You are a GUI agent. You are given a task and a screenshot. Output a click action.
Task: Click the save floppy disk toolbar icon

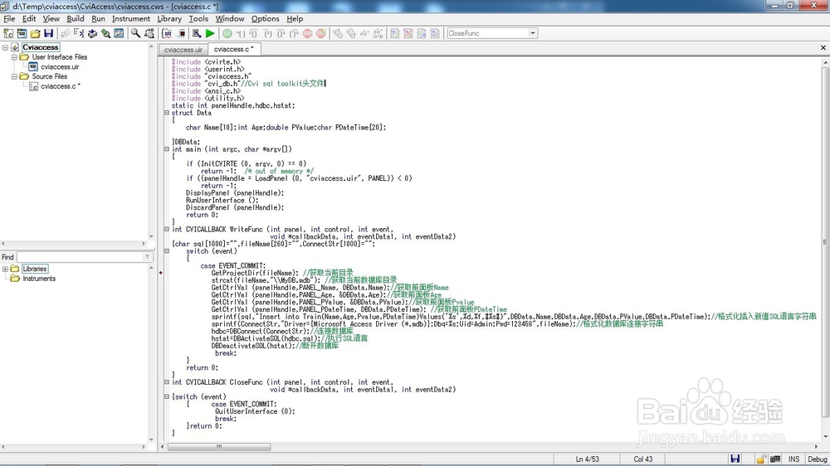coord(48,33)
